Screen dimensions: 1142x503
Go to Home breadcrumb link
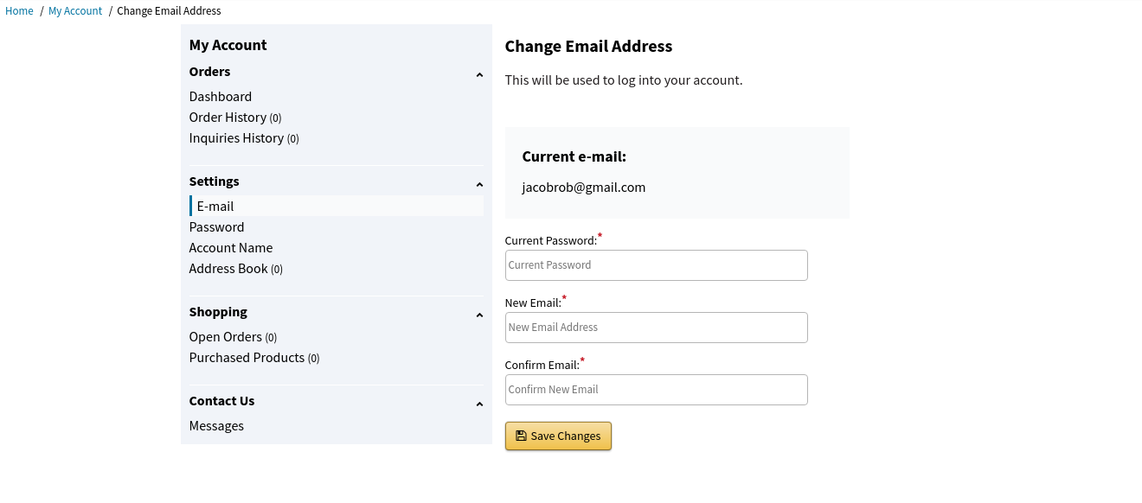click(x=19, y=11)
